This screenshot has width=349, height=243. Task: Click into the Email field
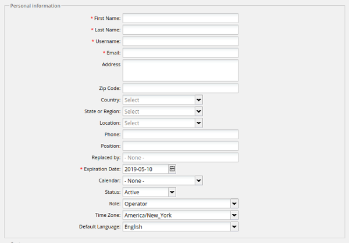(180, 53)
